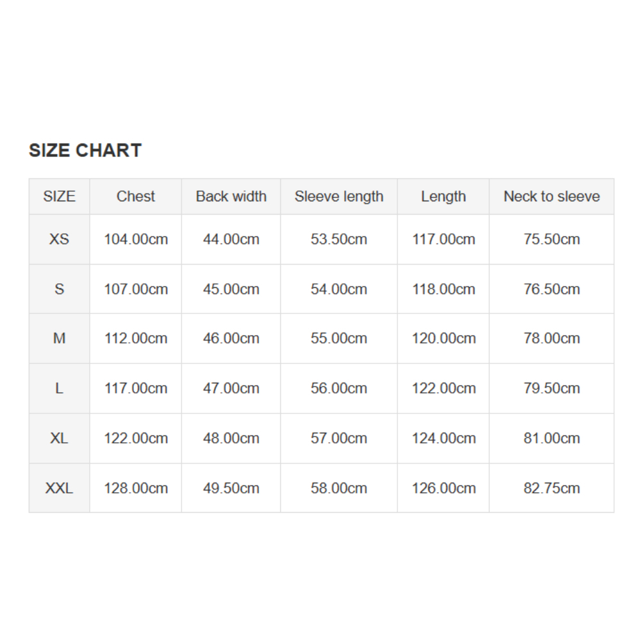The height and width of the screenshot is (641, 641).
Task: Select the 49.50cm back width cell
Action: 231,488
